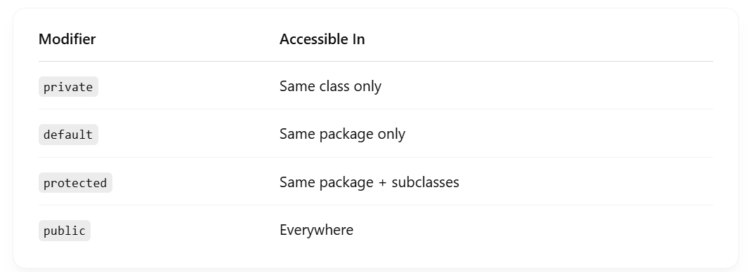Select the default code chip
The height and width of the screenshot is (272, 751).
(x=68, y=135)
